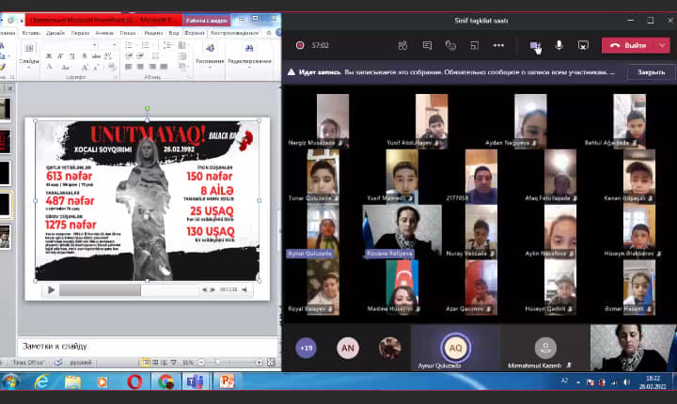This screenshot has height=404, width=677.
Task: Click PowerPoint bullets list icon
Action: (130, 45)
